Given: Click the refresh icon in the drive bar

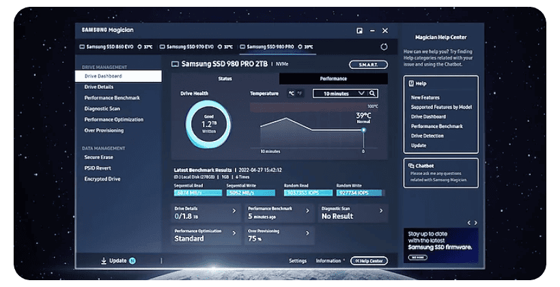Looking at the screenshot, I should (384, 46).
